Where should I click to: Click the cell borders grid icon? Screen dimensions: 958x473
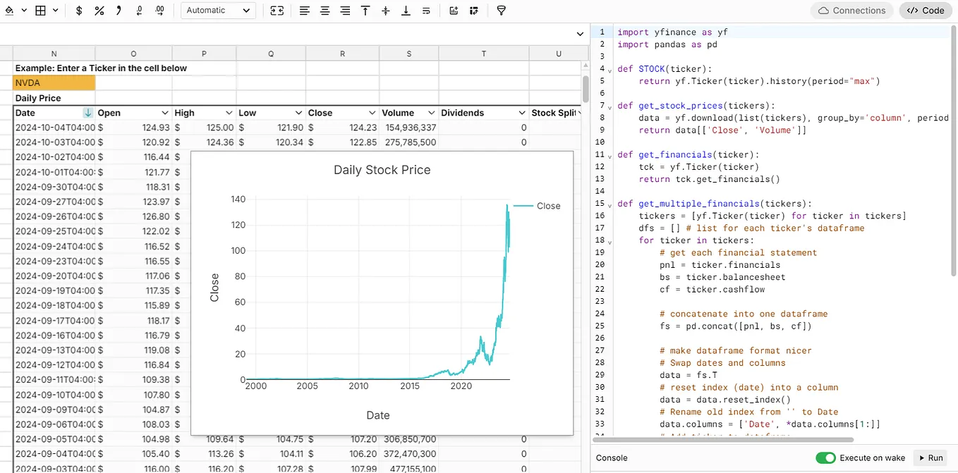pyautogui.click(x=41, y=11)
